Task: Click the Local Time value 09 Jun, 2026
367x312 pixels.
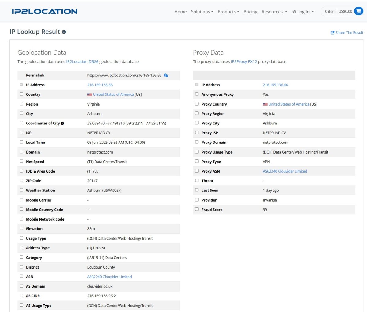Action: point(116,142)
